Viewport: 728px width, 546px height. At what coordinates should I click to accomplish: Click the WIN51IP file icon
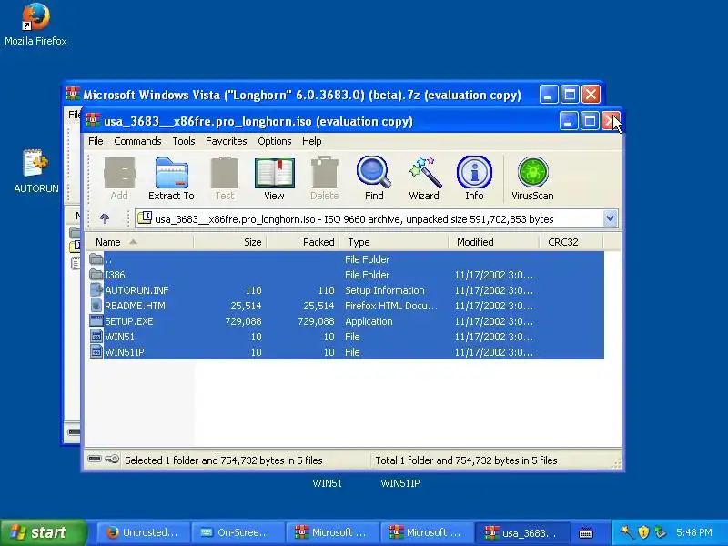(x=96, y=352)
